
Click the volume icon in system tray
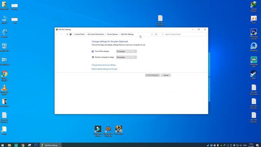241,145
